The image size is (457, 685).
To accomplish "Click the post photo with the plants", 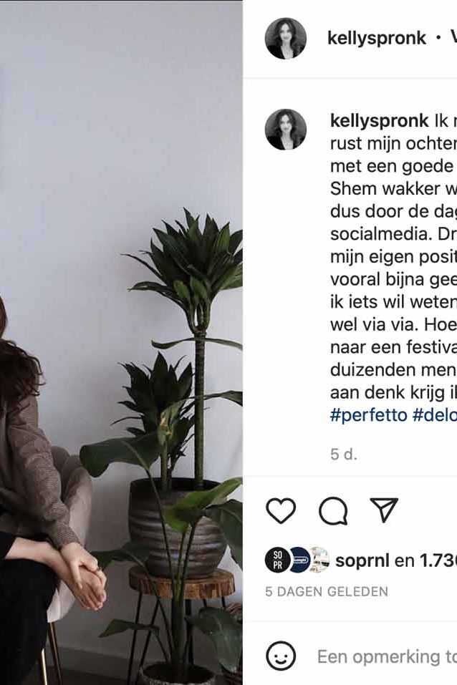I will 121,342.
